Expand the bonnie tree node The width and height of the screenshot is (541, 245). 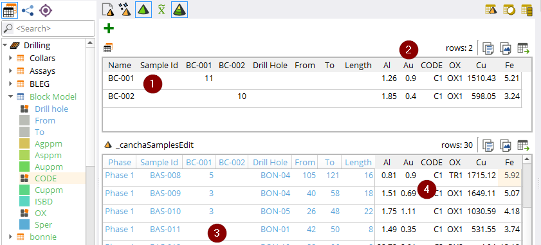tap(10, 237)
